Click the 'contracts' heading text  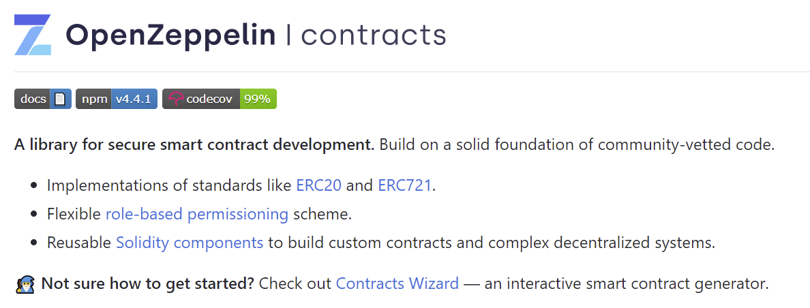coord(373,35)
